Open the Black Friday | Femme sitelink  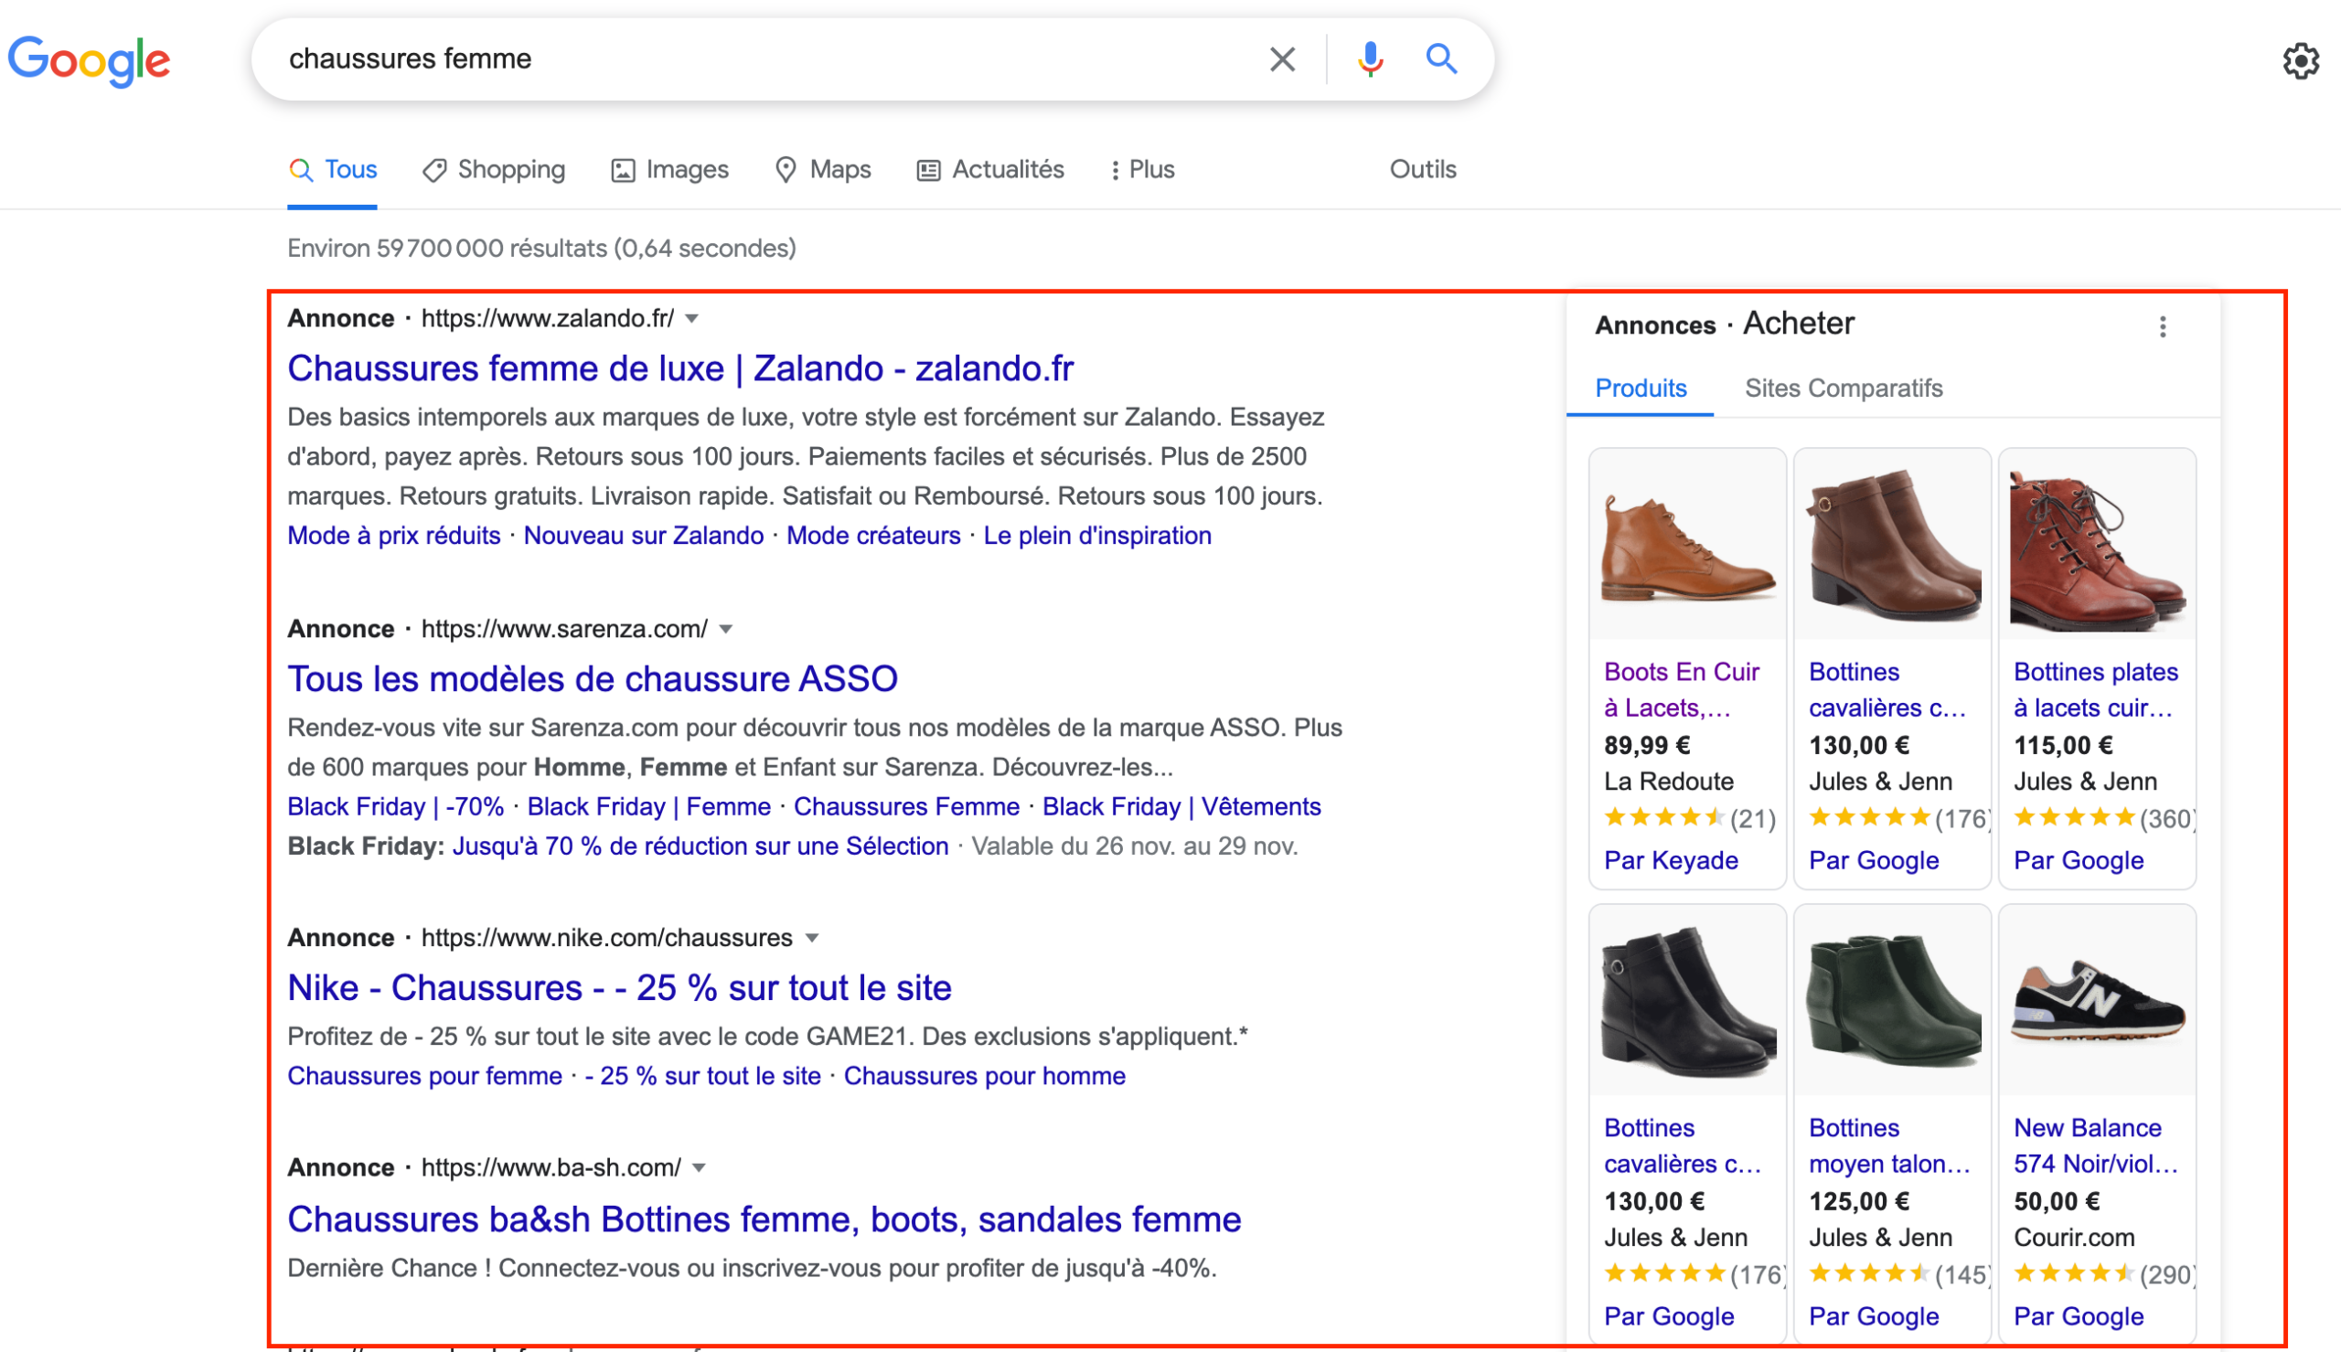[x=649, y=807]
